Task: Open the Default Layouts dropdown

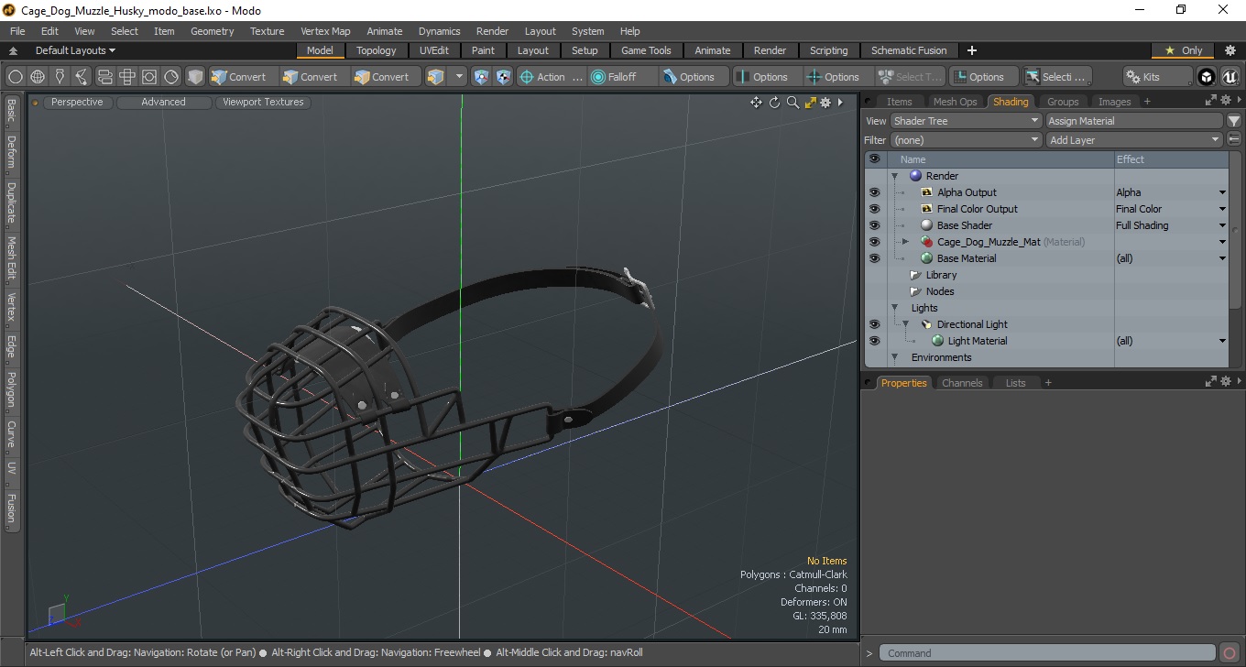Action: (x=75, y=50)
